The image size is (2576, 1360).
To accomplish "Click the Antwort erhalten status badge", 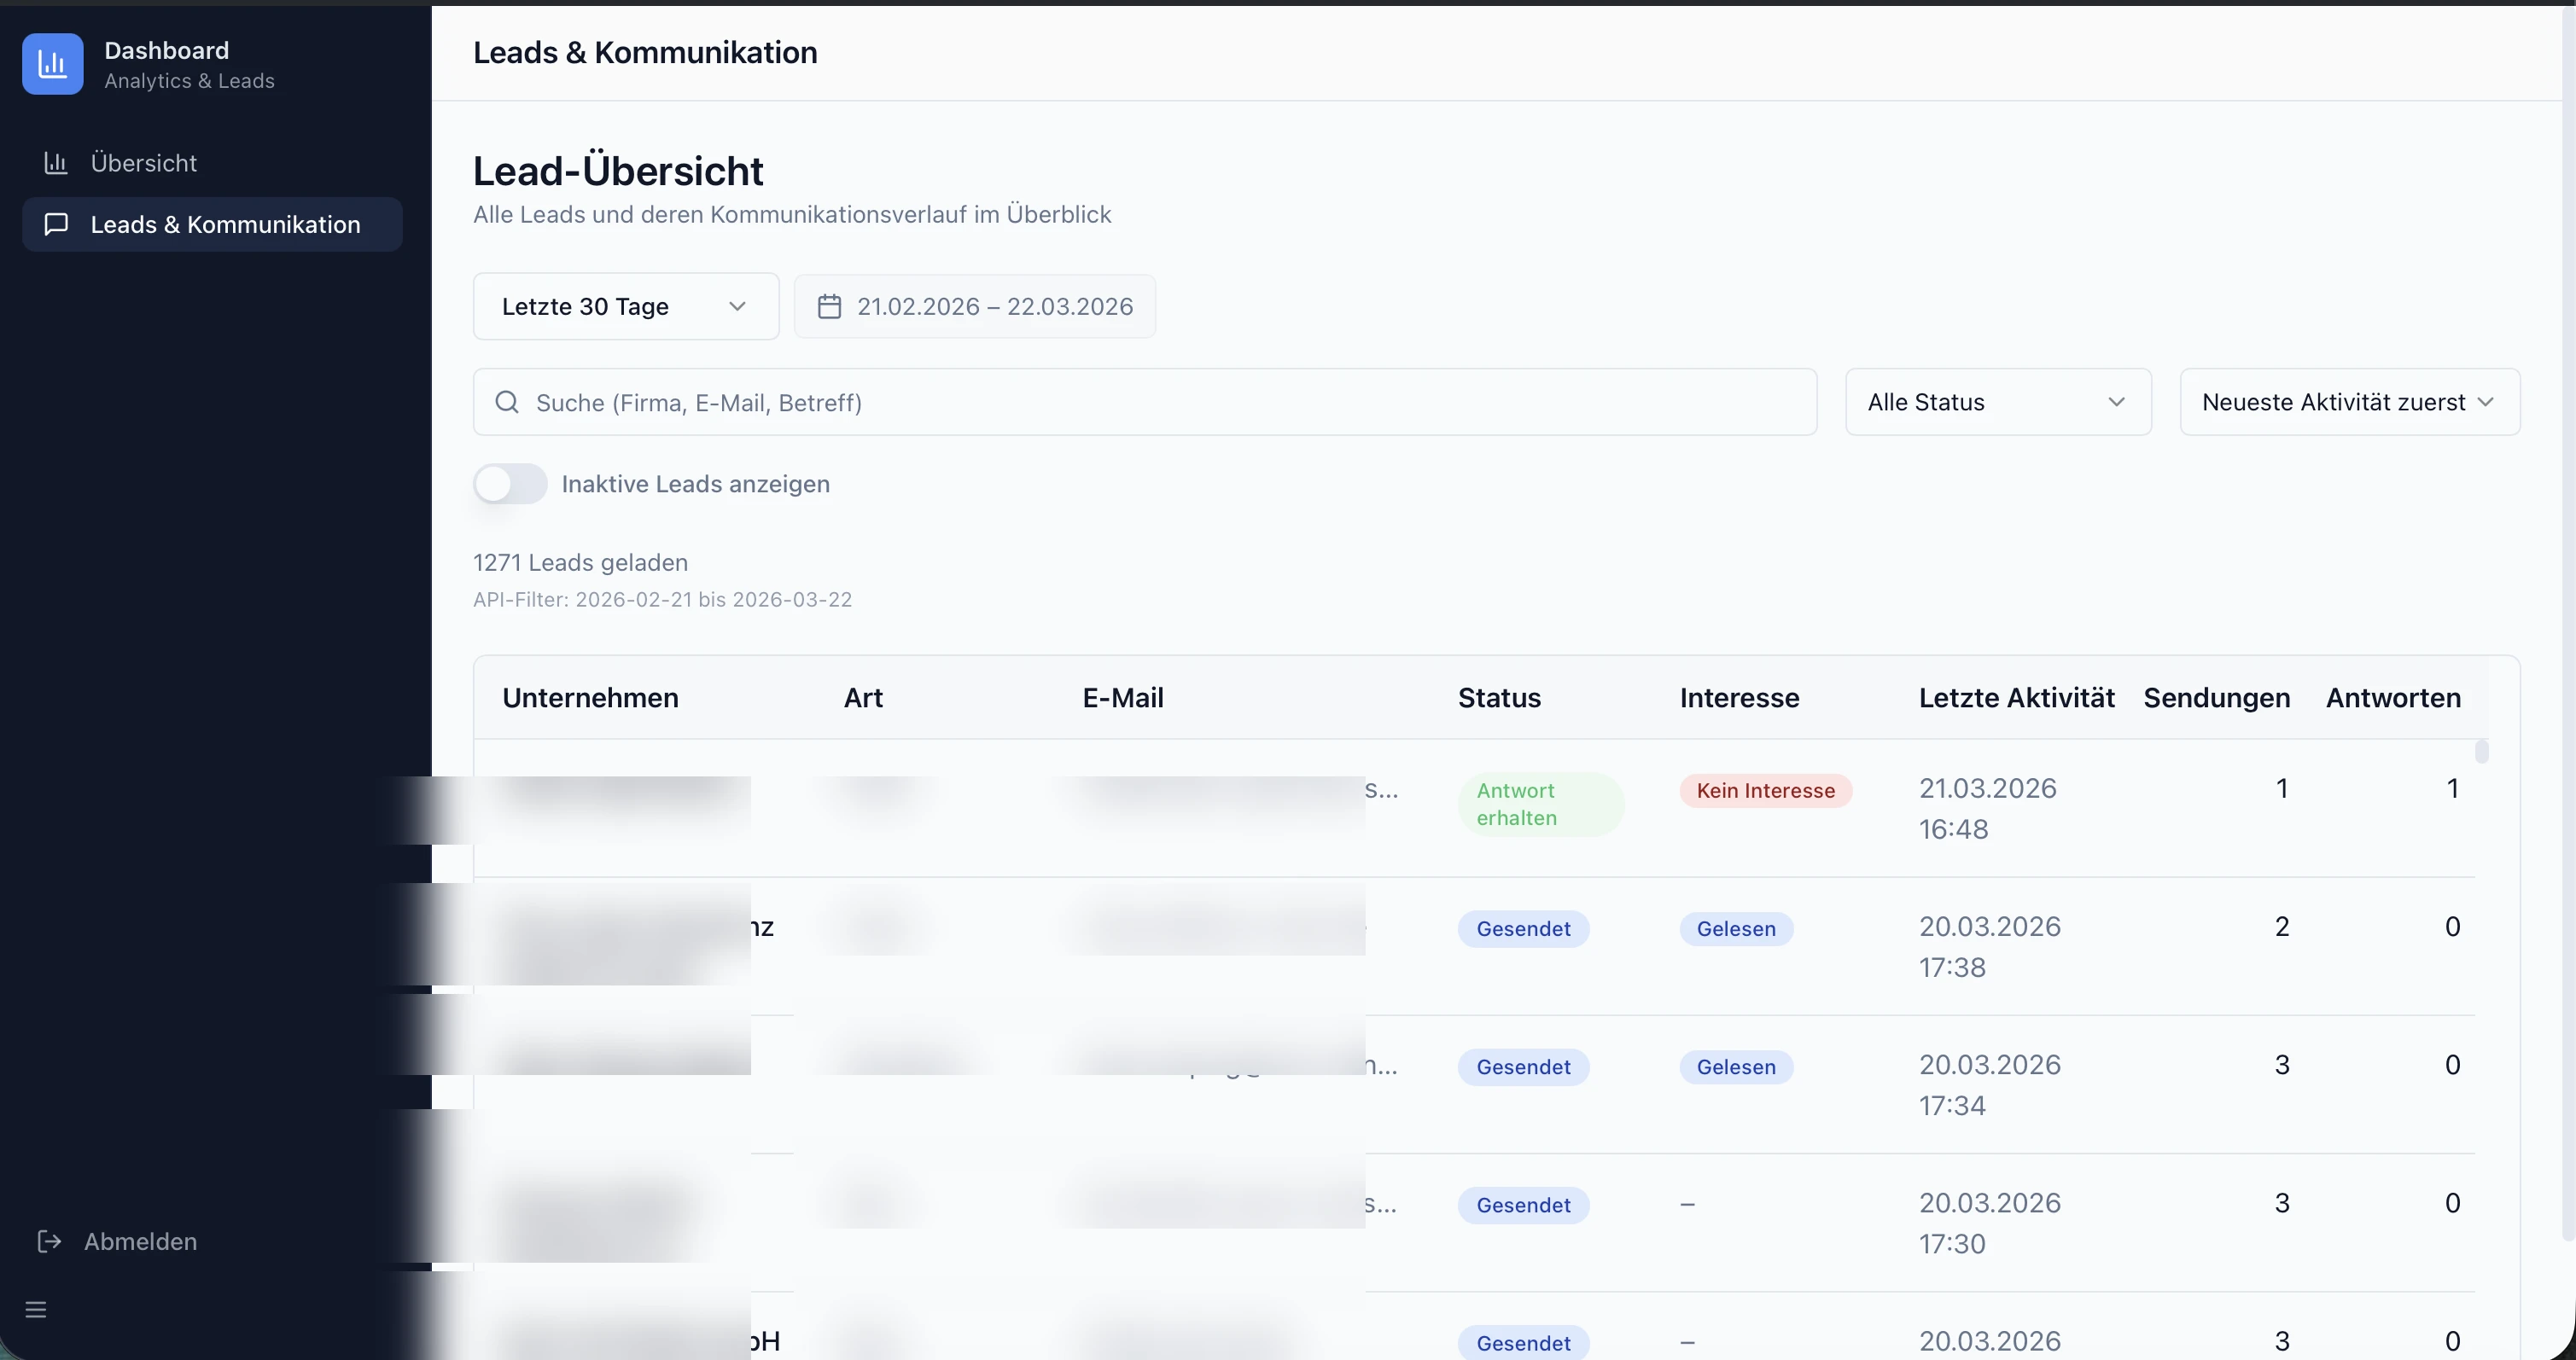I will 1540,805.
